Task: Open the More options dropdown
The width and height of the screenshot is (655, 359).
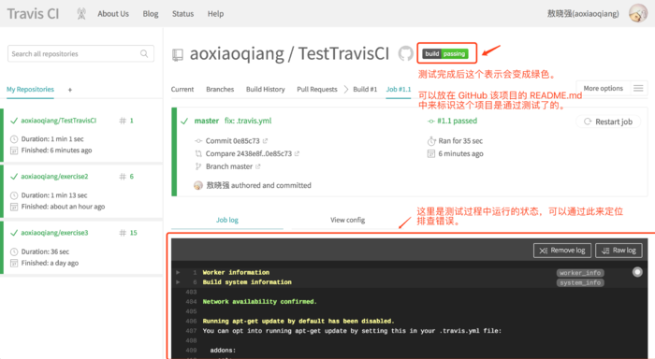Action: (x=604, y=89)
